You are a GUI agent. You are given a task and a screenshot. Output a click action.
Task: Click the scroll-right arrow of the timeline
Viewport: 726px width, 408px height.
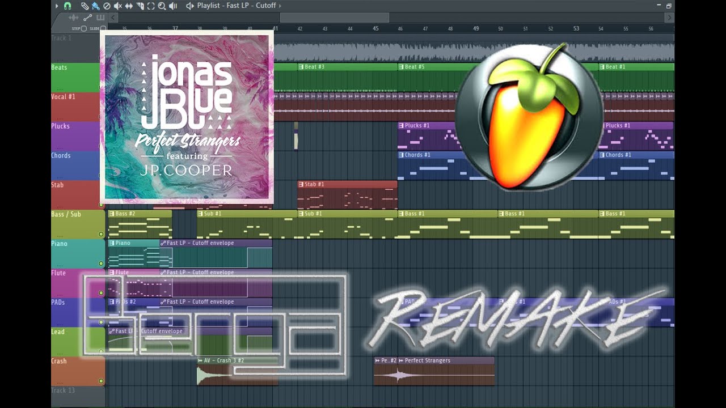[x=669, y=18]
